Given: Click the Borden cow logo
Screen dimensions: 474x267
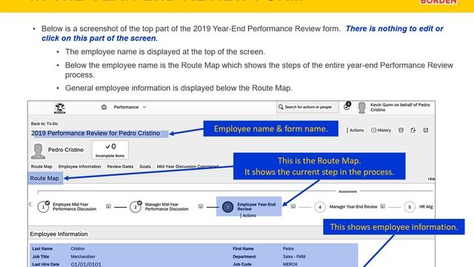Looking at the screenshot, I should [59, 108].
